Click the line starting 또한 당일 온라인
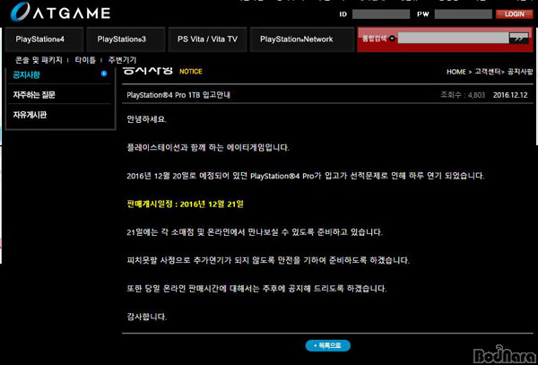 (256, 289)
